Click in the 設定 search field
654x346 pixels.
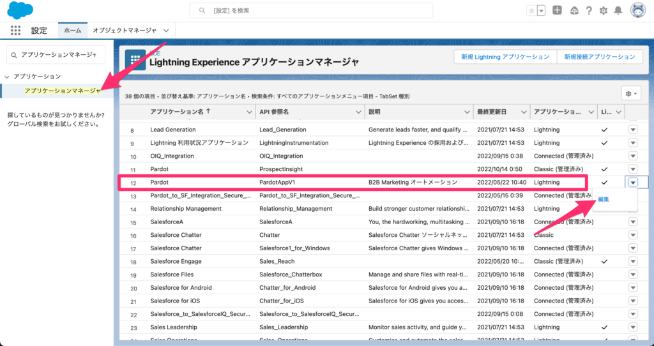click(x=311, y=10)
